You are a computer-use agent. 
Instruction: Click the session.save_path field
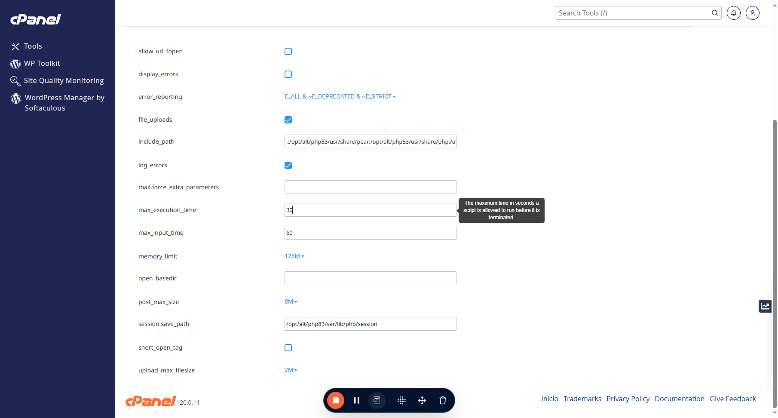(371, 324)
